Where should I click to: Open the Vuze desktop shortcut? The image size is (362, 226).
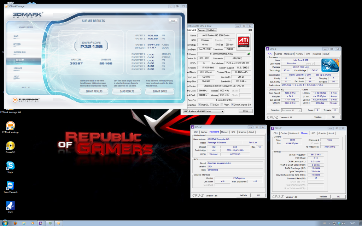pyautogui.click(x=10, y=207)
